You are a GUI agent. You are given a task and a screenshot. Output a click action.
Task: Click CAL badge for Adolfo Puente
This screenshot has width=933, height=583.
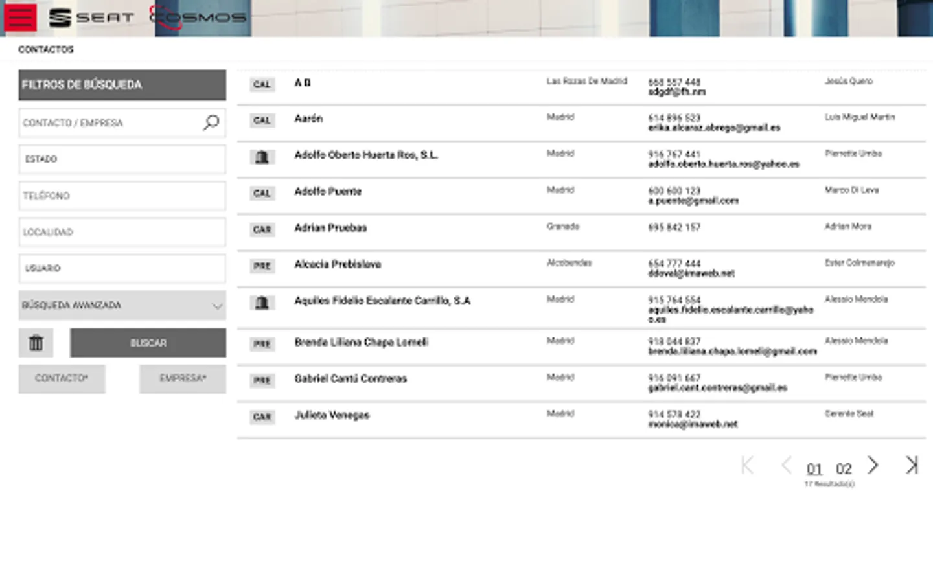coord(262,193)
